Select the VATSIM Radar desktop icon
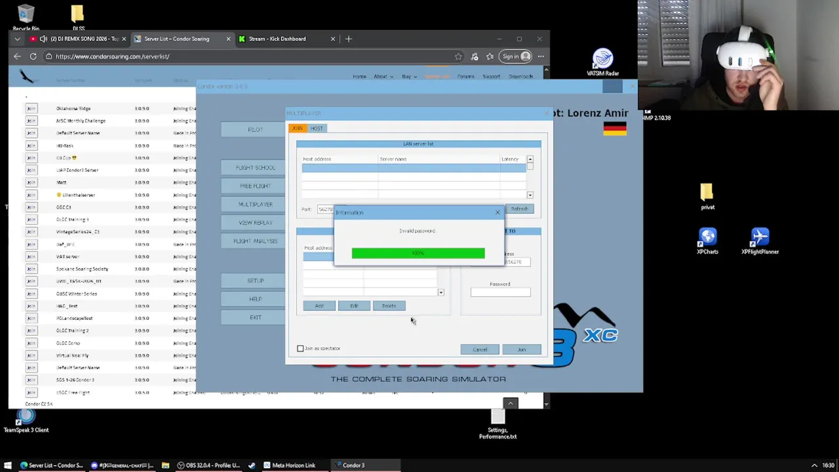This screenshot has height=472, width=839. [603, 62]
